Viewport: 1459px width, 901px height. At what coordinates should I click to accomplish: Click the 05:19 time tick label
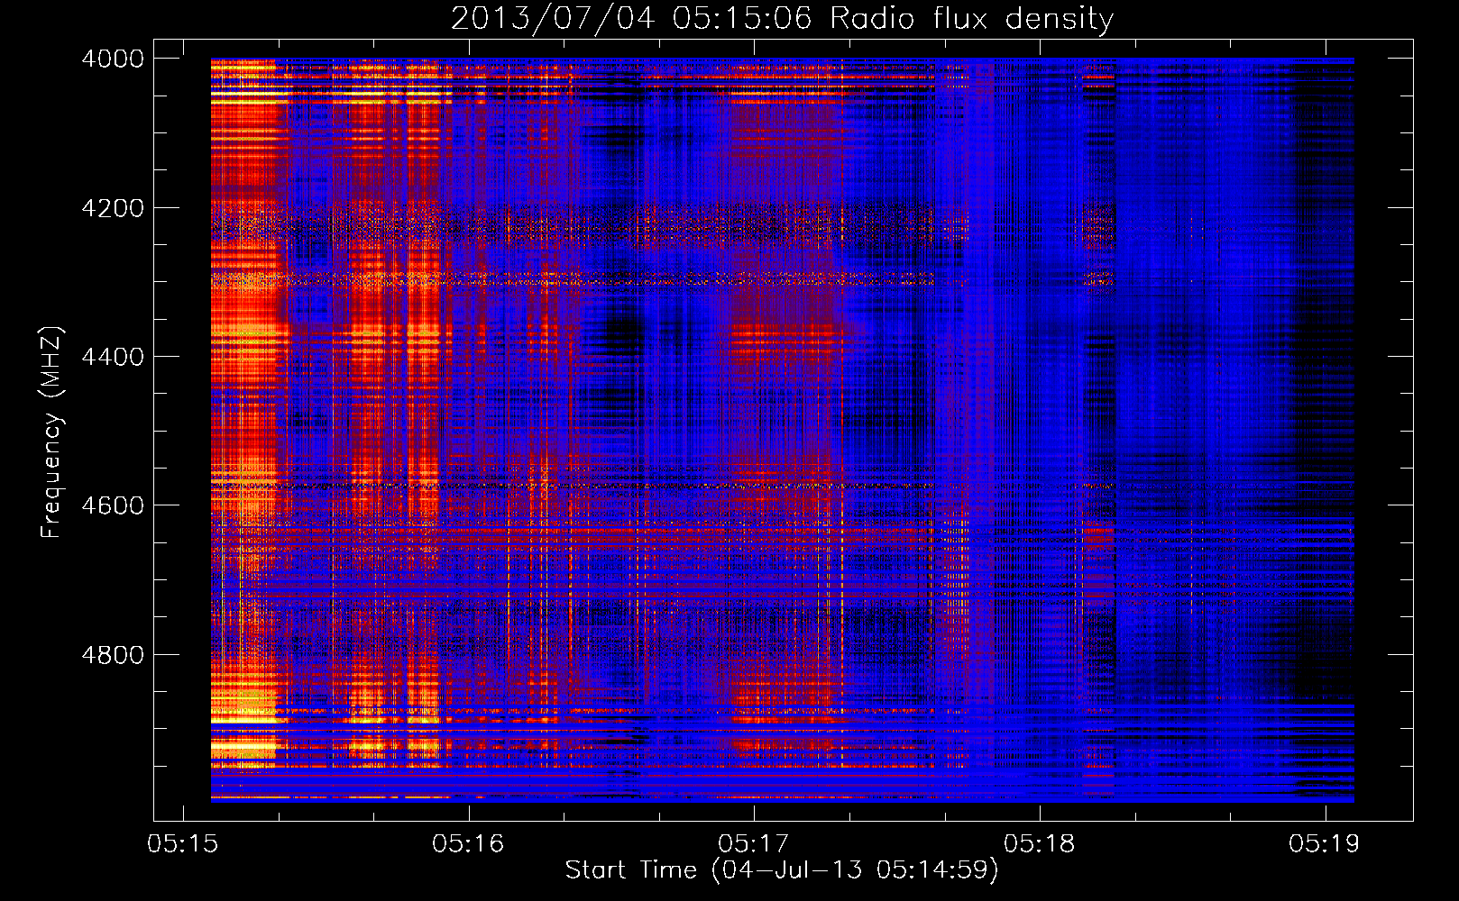(x=1325, y=844)
